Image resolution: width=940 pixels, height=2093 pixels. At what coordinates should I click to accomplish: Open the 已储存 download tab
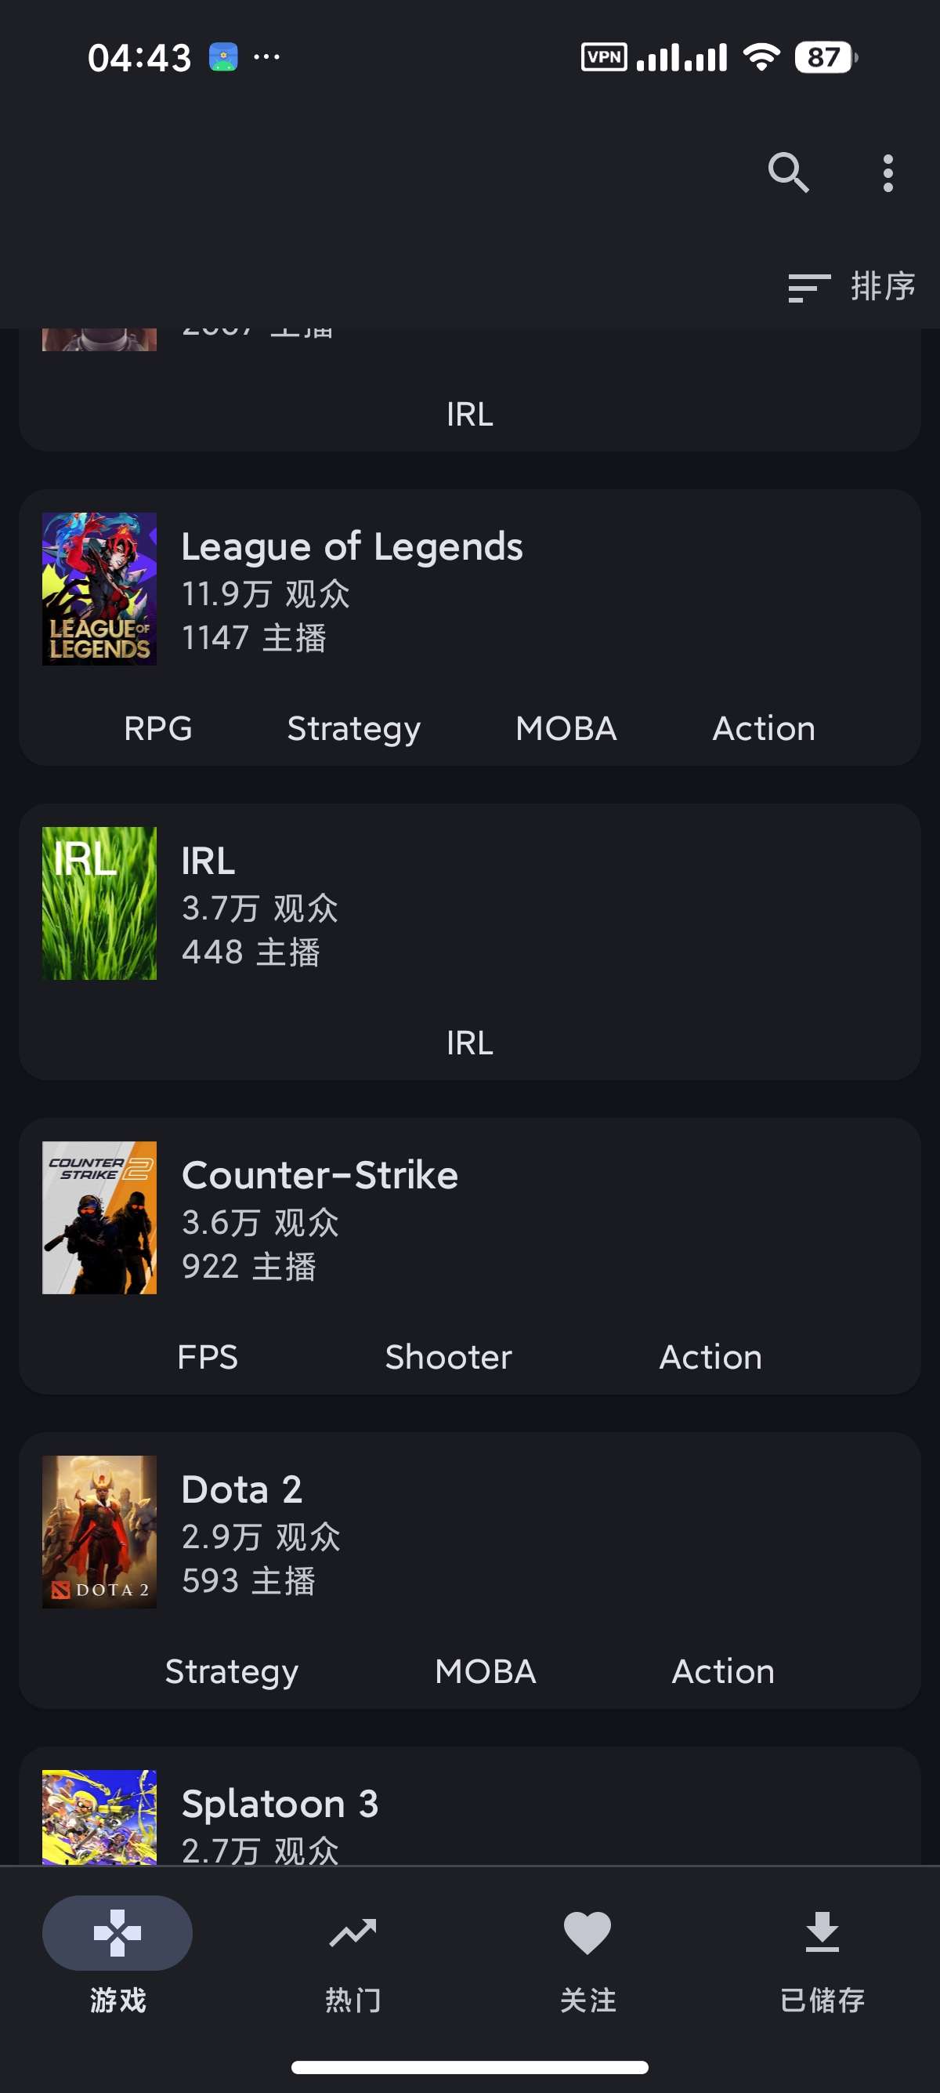coord(822,1954)
